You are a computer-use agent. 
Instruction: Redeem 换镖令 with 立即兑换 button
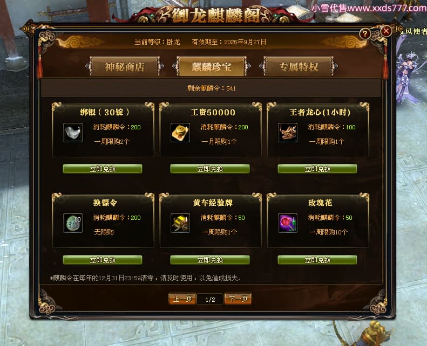point(103,260)
